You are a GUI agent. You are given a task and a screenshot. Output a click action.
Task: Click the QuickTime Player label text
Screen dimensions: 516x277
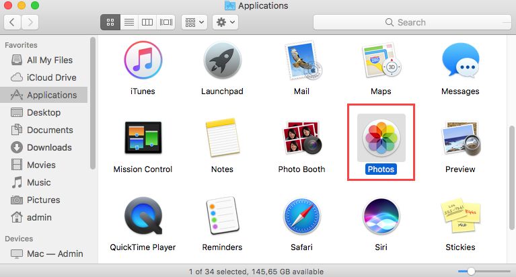tap(143, 247)
